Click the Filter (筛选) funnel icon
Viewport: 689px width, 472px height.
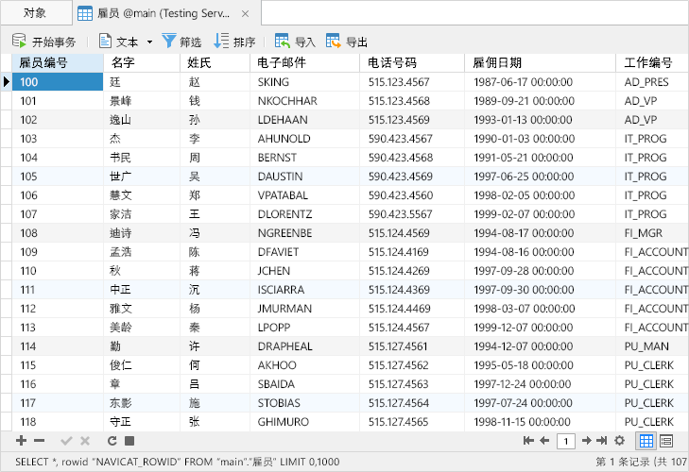pyautogui.click(x=169, y=42)
